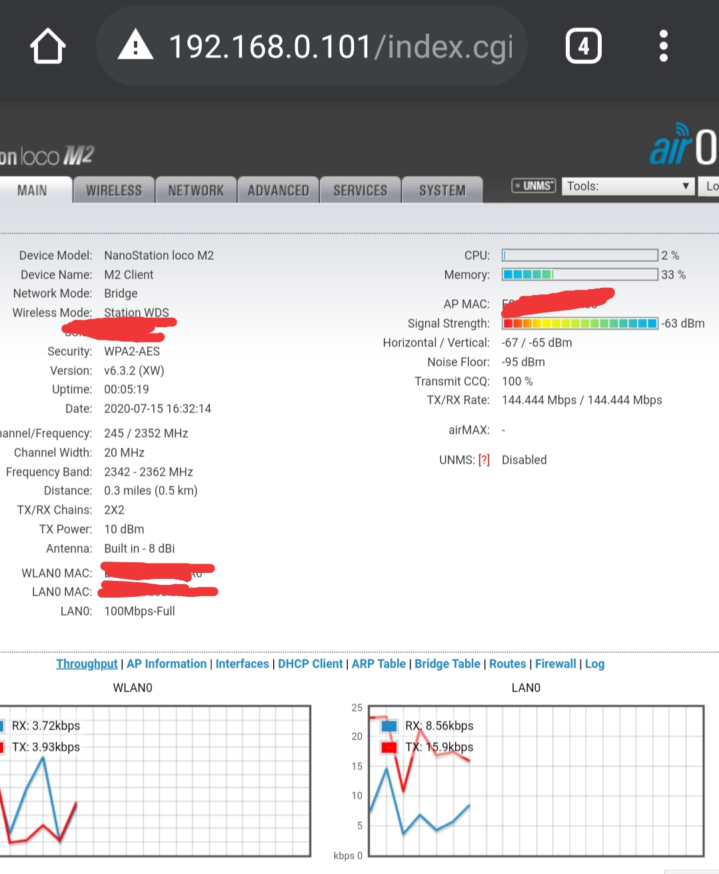Click the Channel Width value 20 MHz
This screenshot has width=719, height=874.
124,452
